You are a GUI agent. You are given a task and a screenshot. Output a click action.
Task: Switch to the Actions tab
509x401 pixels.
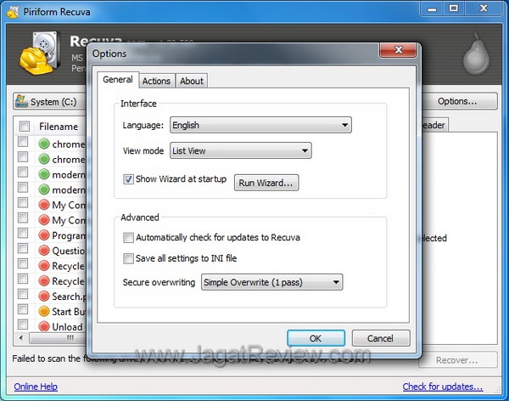click(156, 81)
